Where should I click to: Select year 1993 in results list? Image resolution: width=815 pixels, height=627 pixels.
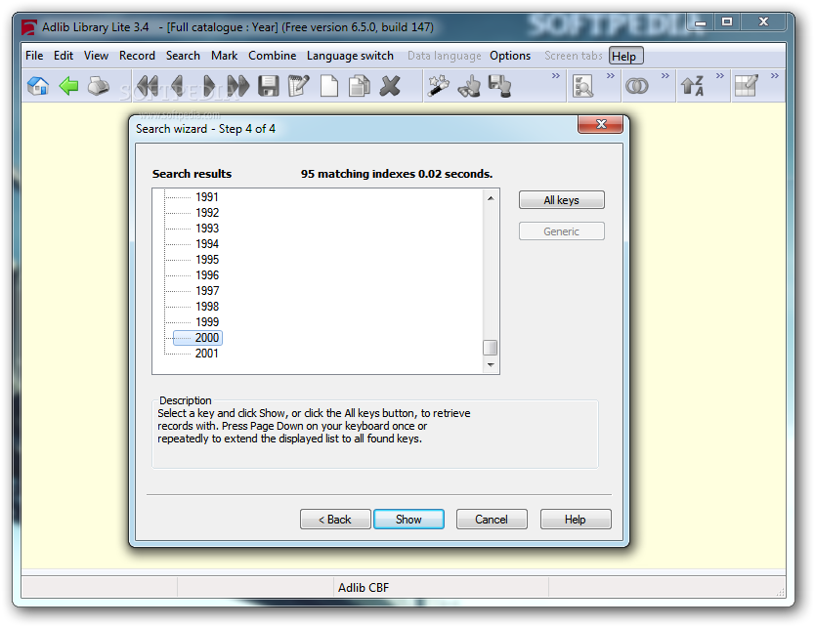pos(207,229)
